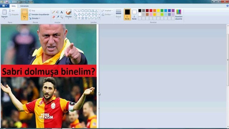Screen dimensions: 229x129
Task: Select the straight Line shape
Action: (76, 11)
